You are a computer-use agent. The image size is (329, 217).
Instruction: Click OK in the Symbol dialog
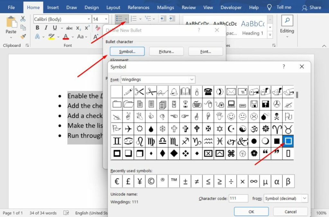tap(251, 212)
